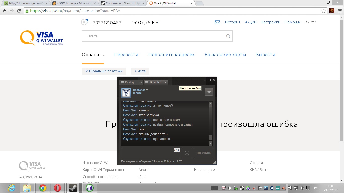Reload the QIWI page in Chrome
344x193 pixels.
(x=19, y=11)
